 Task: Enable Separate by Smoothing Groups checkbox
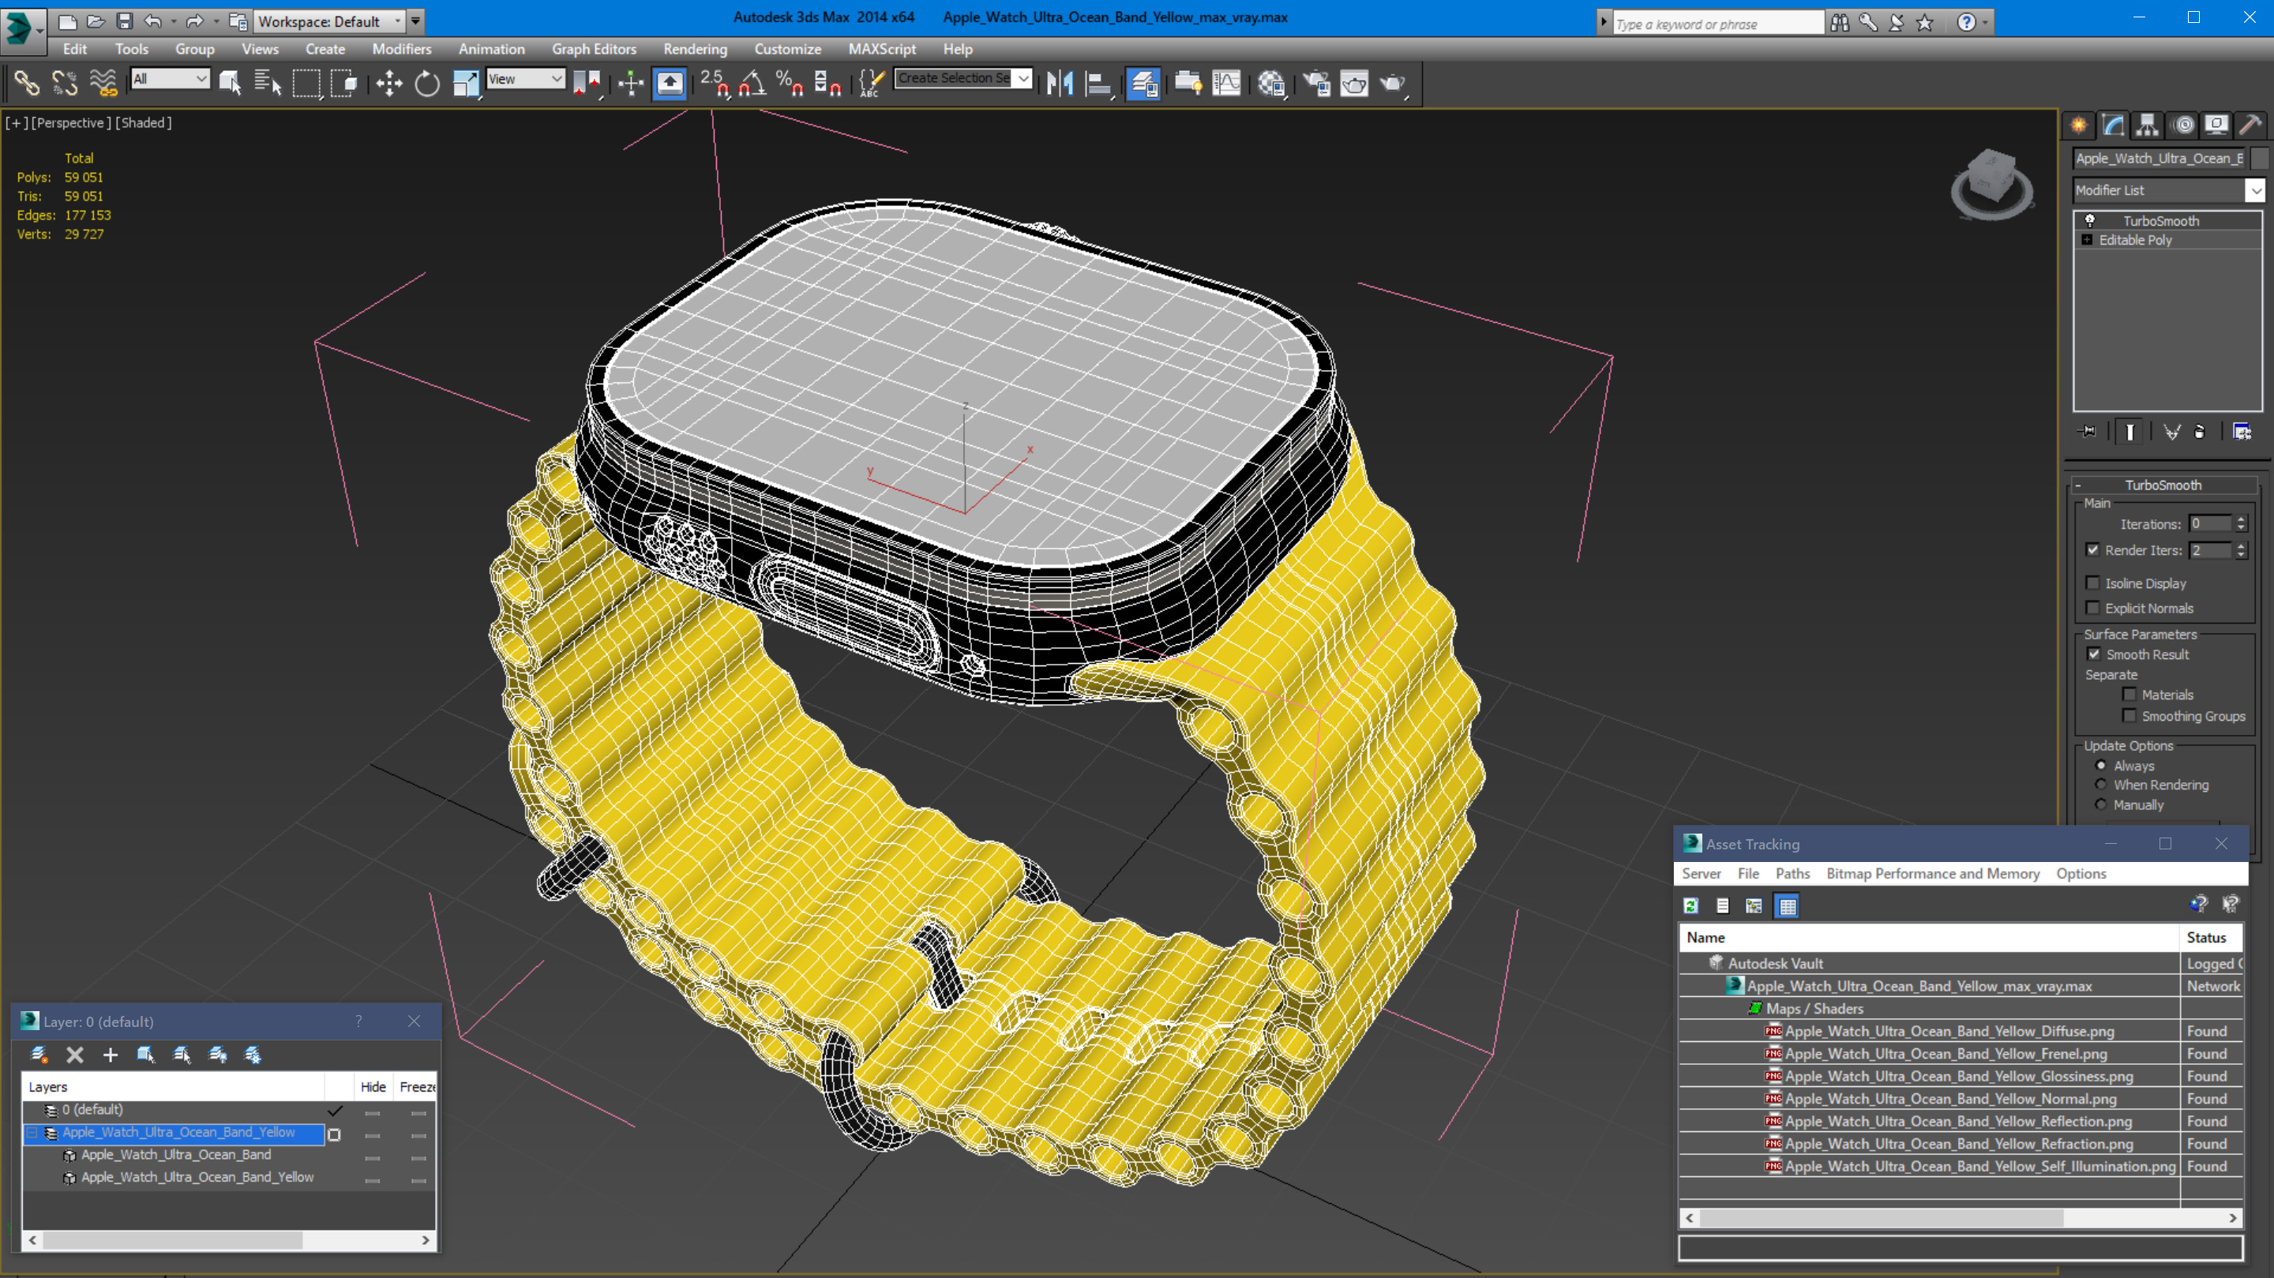2130,716
